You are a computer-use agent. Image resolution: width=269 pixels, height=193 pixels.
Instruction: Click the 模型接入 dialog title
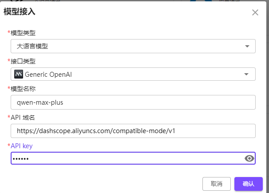20,12
